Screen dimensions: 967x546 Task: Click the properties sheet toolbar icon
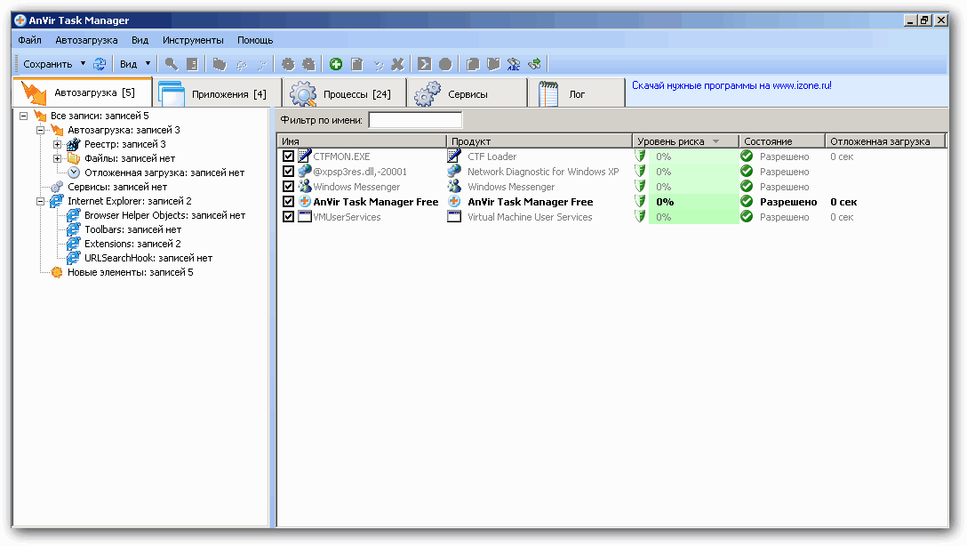(x=192, y=63)
